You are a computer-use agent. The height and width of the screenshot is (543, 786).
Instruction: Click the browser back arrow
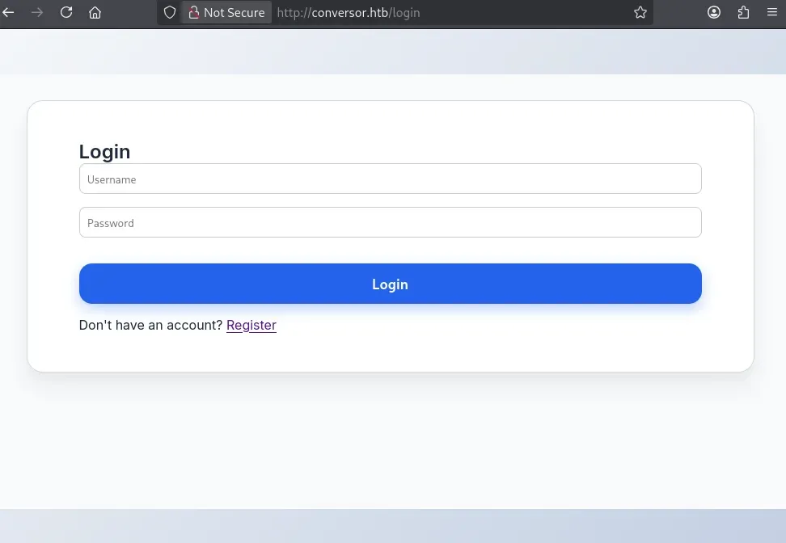pyautogui.click(x=9, y=12)
